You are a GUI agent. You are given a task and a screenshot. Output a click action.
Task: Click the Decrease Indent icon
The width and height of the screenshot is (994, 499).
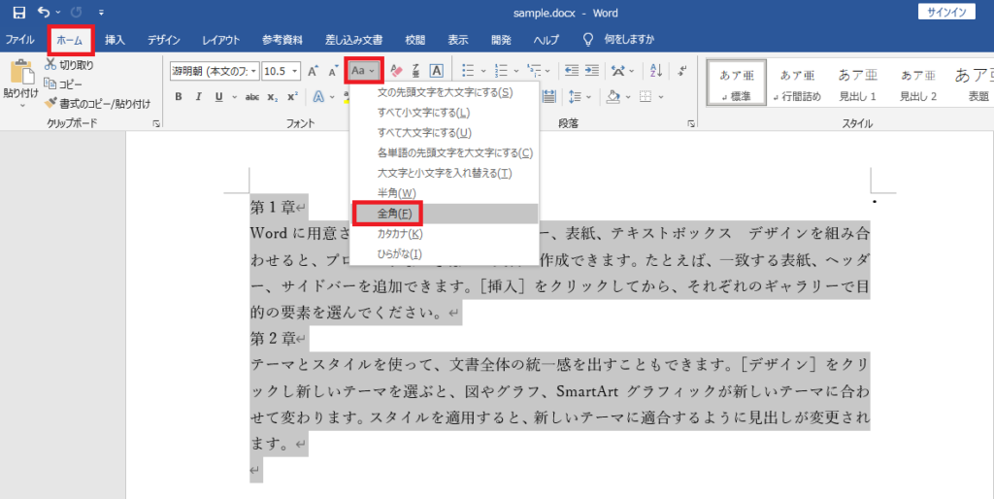[x=571, y=71]
